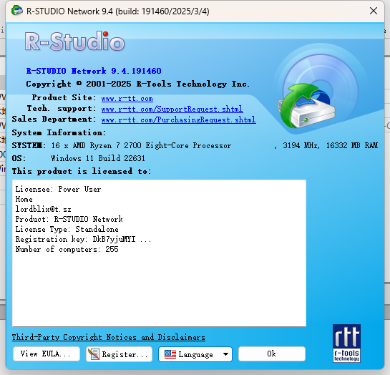Click the Licensee: Power User line
Viewport: 390px width, 375px height.
58,189
